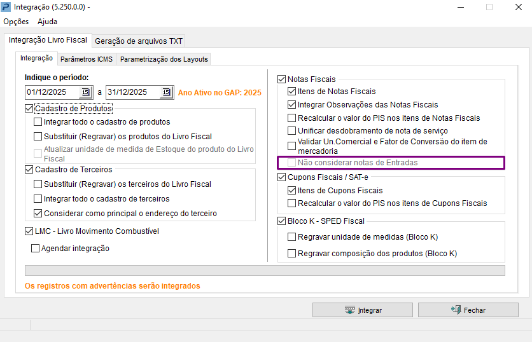Switch to the Parâmetros ICMS tab

point(87,59)
